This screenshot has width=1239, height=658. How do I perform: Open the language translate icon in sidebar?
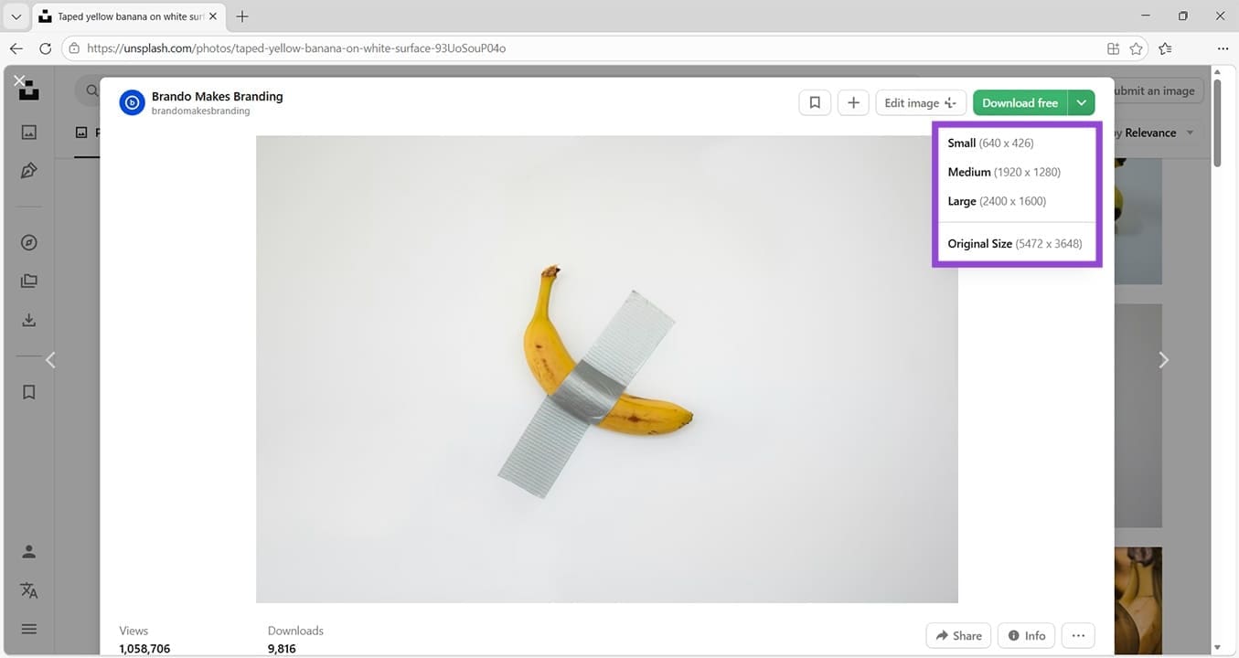[29, 590]
